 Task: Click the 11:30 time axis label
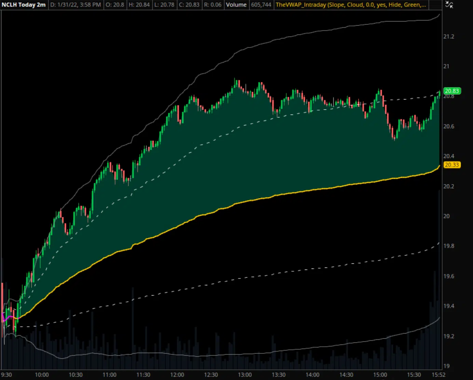(143, 375)
